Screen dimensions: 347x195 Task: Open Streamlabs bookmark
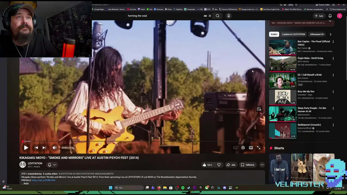click(x=190, y=9)
